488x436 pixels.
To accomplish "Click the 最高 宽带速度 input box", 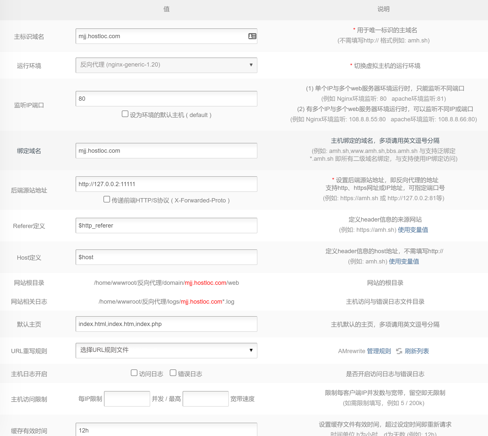I will click(x=205, y=399).
